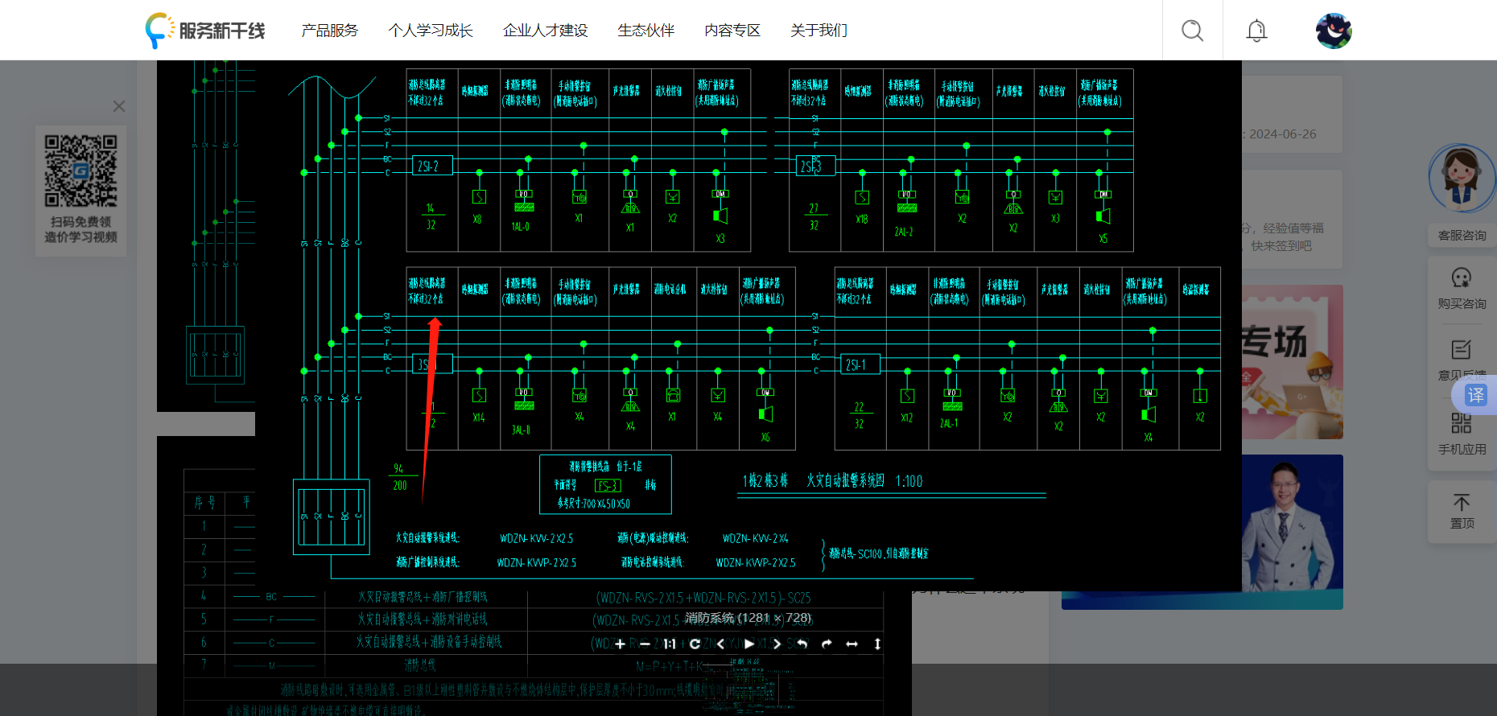
Task: Open 生态伙伴 menu
Action: [645, 31]
